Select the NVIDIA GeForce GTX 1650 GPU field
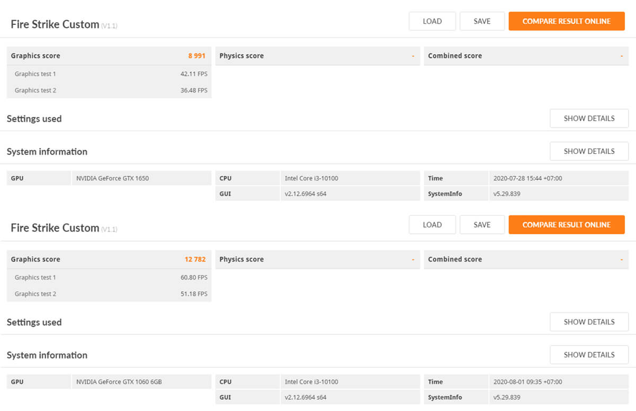The height and width of the screenshot is (411, 636). [x=112, y=178]
